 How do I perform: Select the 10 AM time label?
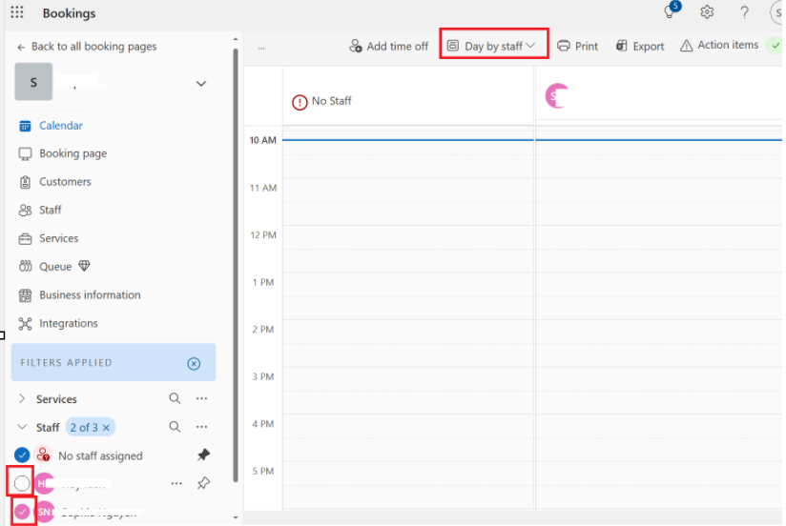tap(262, 140)
